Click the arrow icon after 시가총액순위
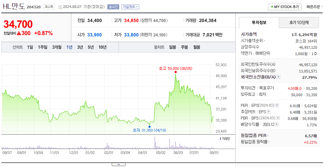The height and width of the screenshot is (167, 324). tap(264, 41)
